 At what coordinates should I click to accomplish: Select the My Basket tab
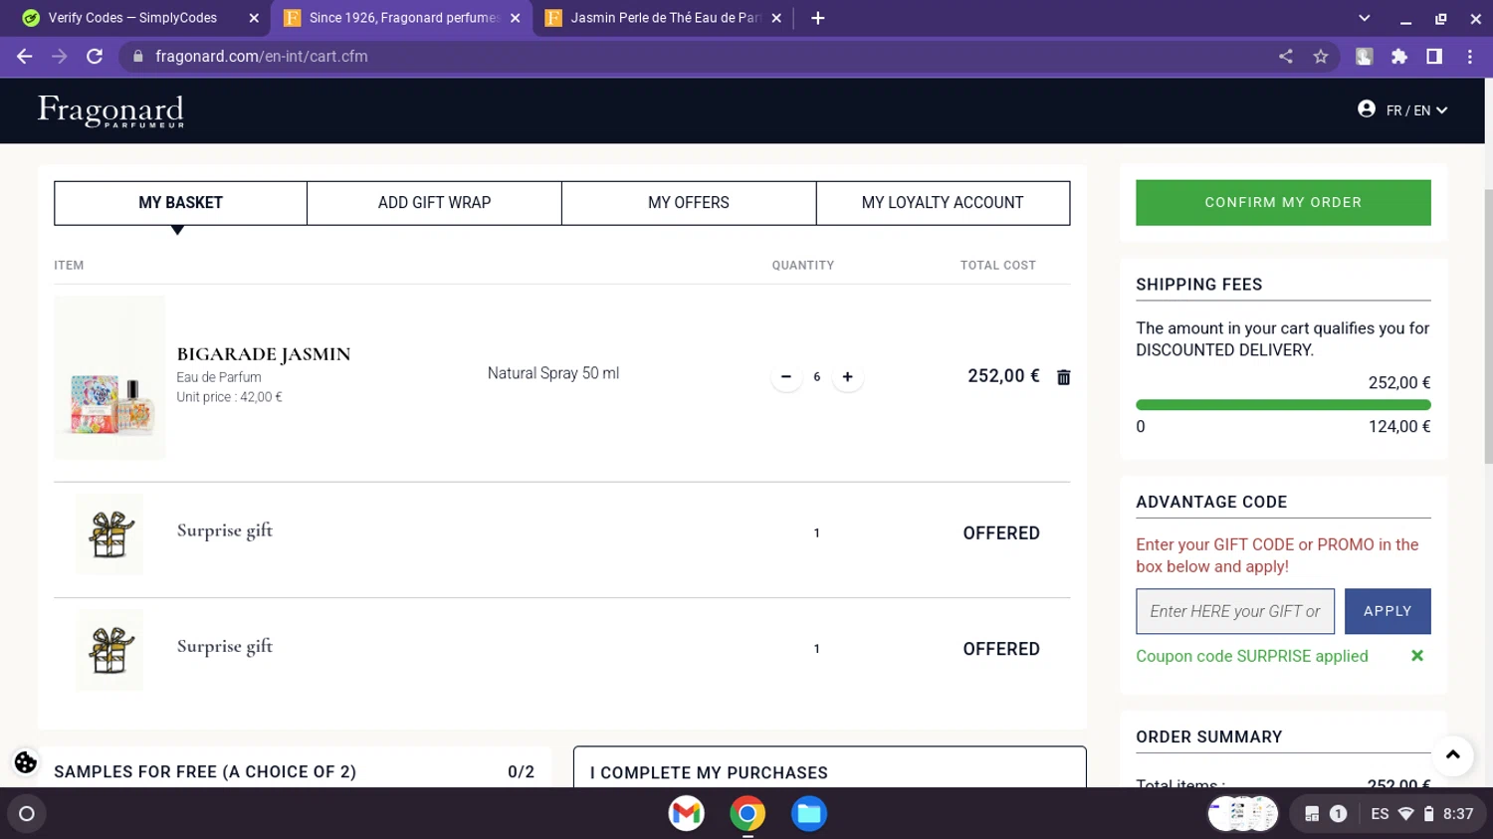click(180, 203)
